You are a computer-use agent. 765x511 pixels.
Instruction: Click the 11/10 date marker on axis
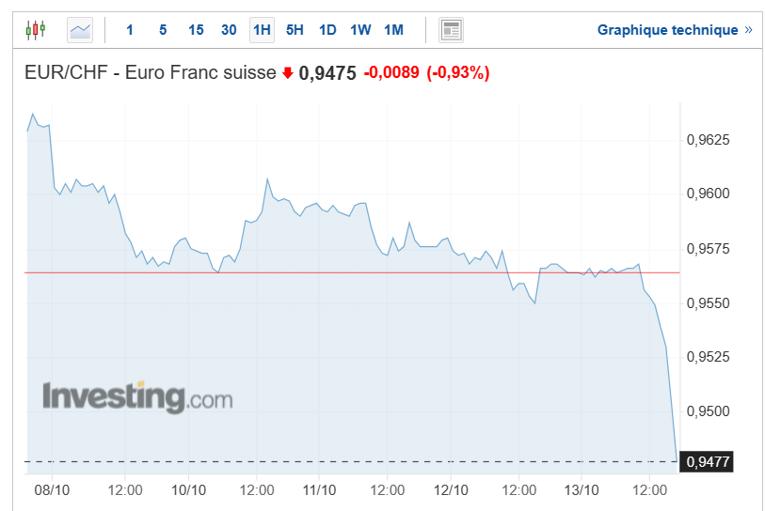(319, 490)
